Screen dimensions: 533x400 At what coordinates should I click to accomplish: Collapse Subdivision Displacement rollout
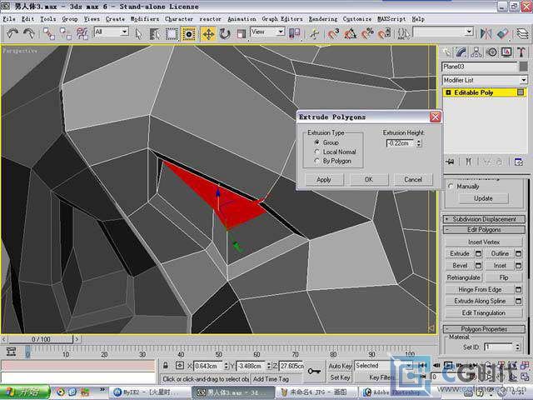coord(484,219)
